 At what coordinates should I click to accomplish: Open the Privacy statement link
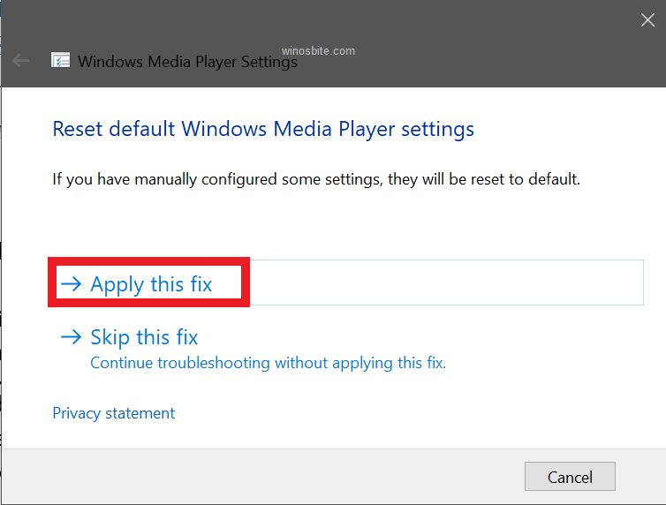point(114,413)
